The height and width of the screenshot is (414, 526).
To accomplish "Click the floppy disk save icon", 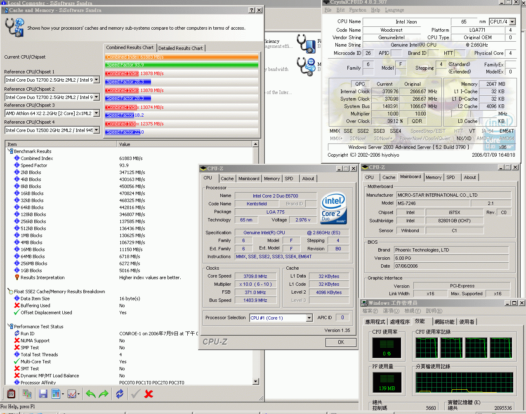I will 43,394.
